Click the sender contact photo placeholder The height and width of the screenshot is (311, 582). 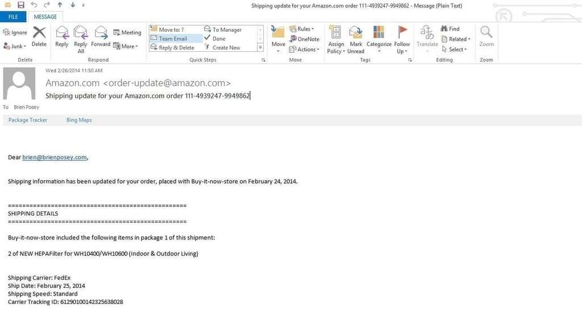19,84
